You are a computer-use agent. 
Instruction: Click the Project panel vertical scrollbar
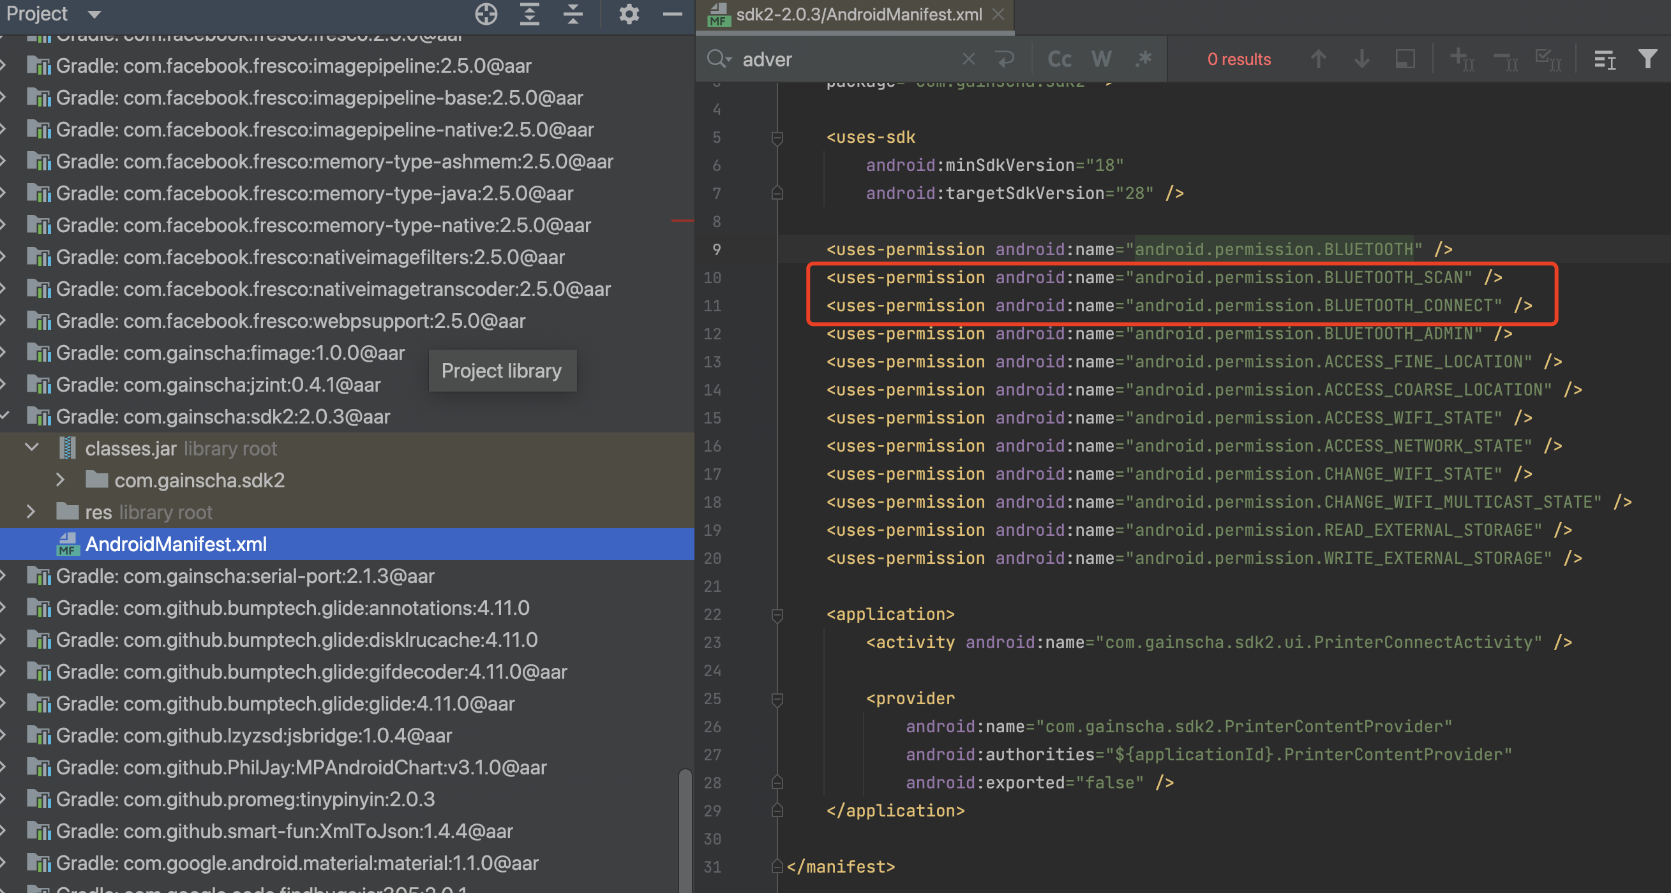tap(685, 829)
